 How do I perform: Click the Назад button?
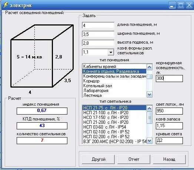tap(169, 159)
